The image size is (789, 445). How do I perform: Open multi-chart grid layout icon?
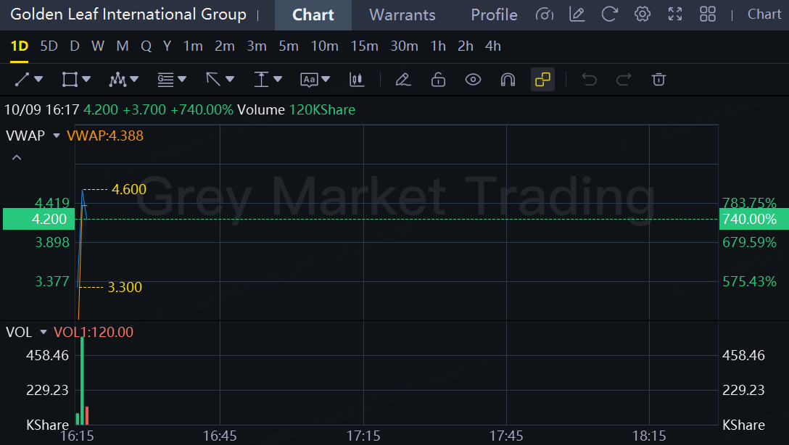(x=708, y=14)
